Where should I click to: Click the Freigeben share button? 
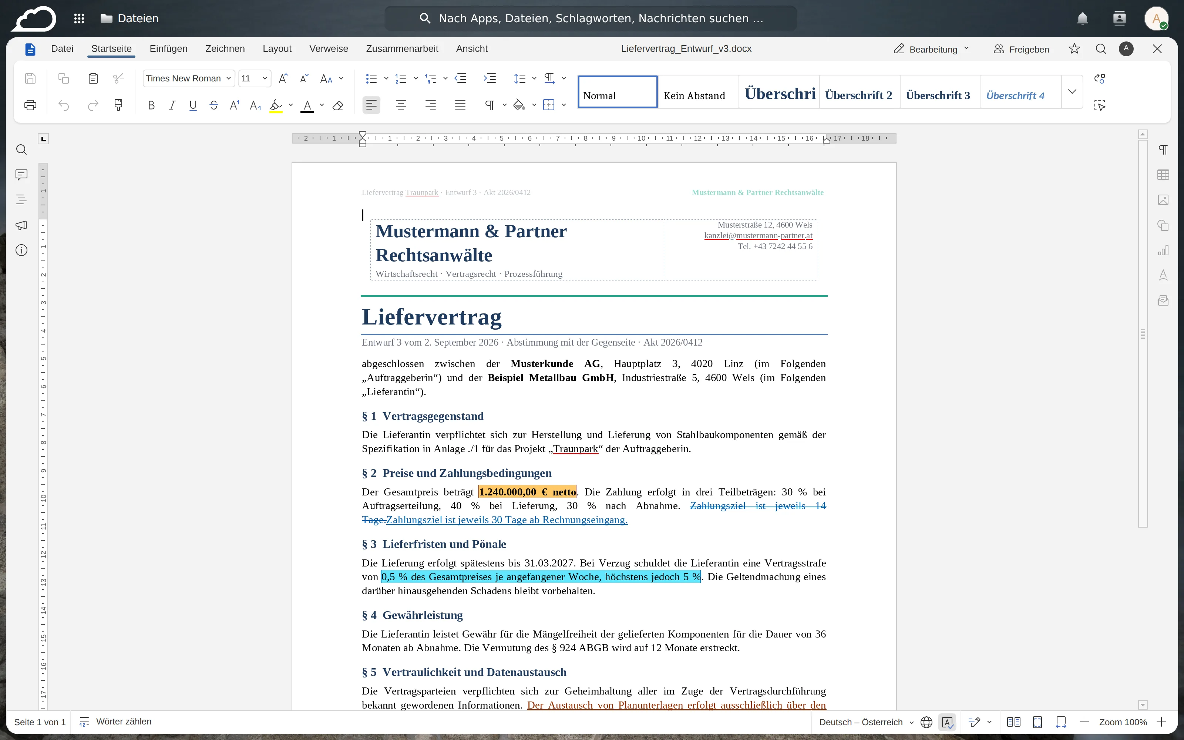pyautogui.click(x=1022, y=49)
